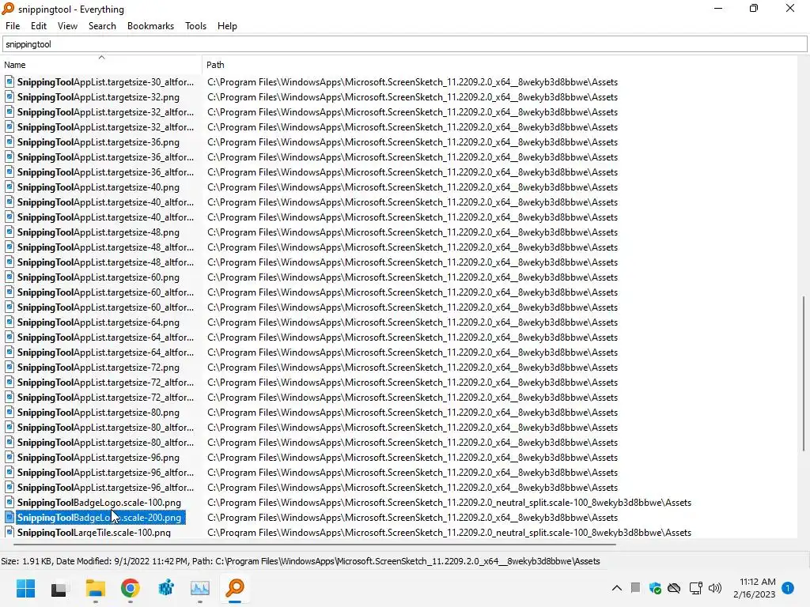Open the notification badge showing 1
Image resolution: width=810 pixels, height=607 pixels.
point(788,588)
